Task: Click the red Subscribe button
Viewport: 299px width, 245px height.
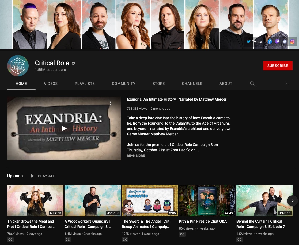Action: pyautogui.click(x=278, y=66)
